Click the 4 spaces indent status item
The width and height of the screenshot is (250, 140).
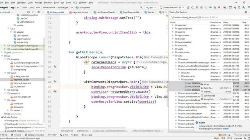pyautogui.click(x=238, y=138)
